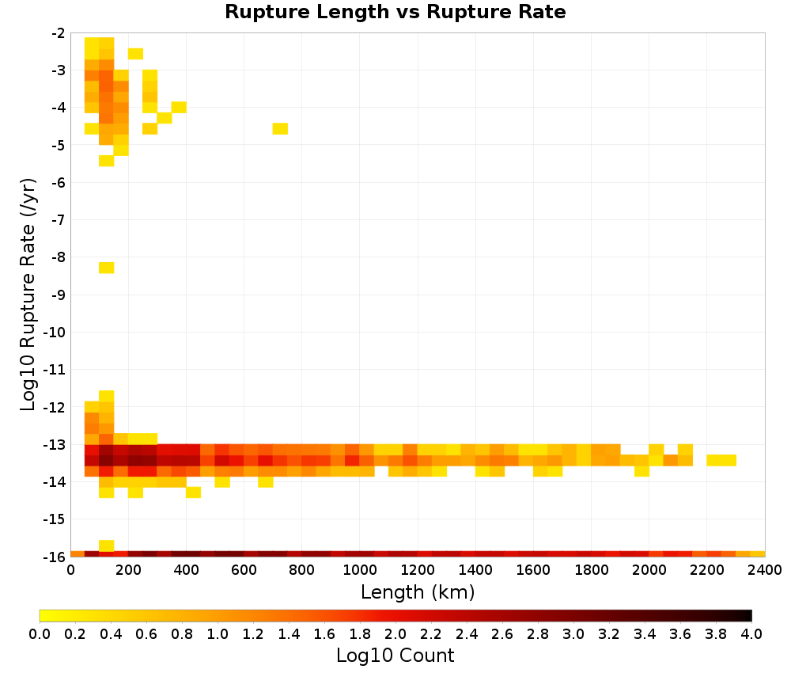The image size is (791, 673).
Task: Click the yellow cell just above the -16 band
Action: (107, 546)
